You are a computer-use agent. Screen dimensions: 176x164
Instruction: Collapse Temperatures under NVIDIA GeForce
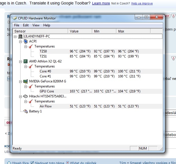pos(26,87)
